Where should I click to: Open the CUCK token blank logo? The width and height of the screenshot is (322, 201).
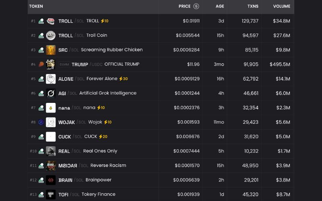point(51,137)
